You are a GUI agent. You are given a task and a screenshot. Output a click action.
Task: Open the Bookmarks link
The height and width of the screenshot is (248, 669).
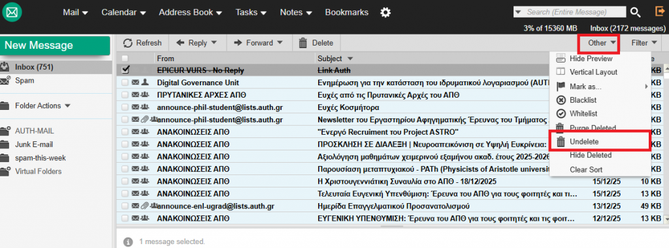[346, 12]
